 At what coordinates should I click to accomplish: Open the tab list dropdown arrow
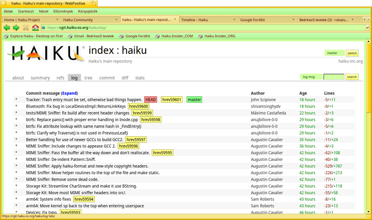pyautogui.click(x=368, y=19)
